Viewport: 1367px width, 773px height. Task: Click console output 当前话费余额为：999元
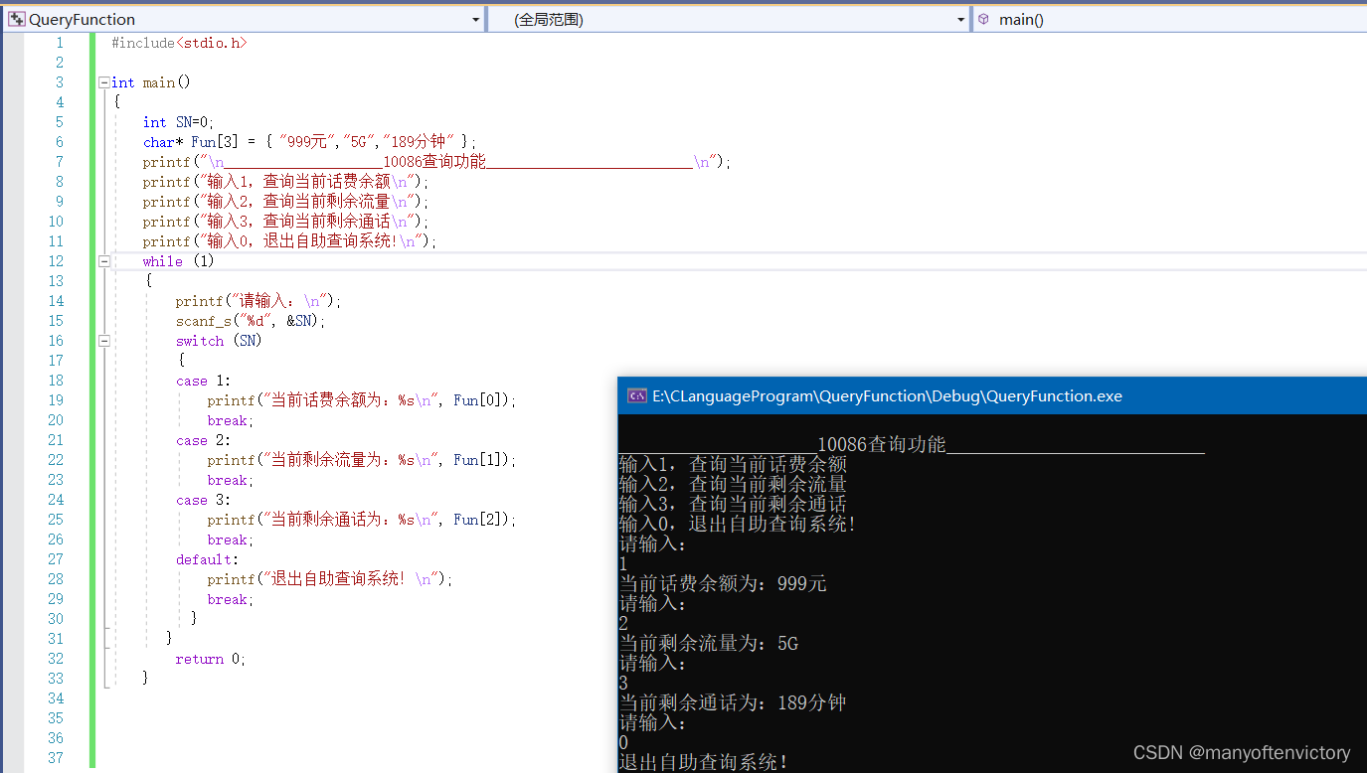(723, 583)
